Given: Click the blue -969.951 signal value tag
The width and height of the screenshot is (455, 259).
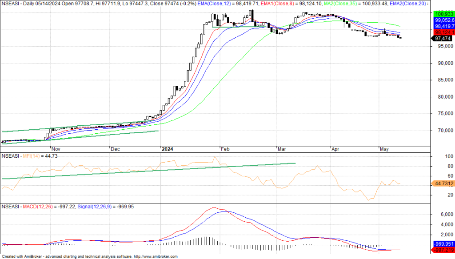Looking at the screenshot, I should [x=443, y=244].
